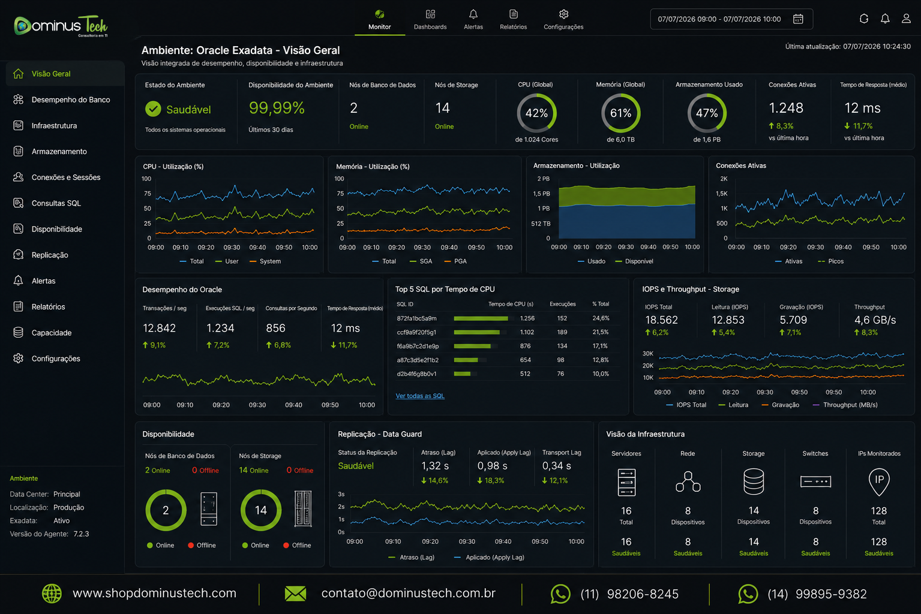Screen dimensions: 921x614
Task: Toggle PGA legend in Memória chart
Action: coord(455,261)
